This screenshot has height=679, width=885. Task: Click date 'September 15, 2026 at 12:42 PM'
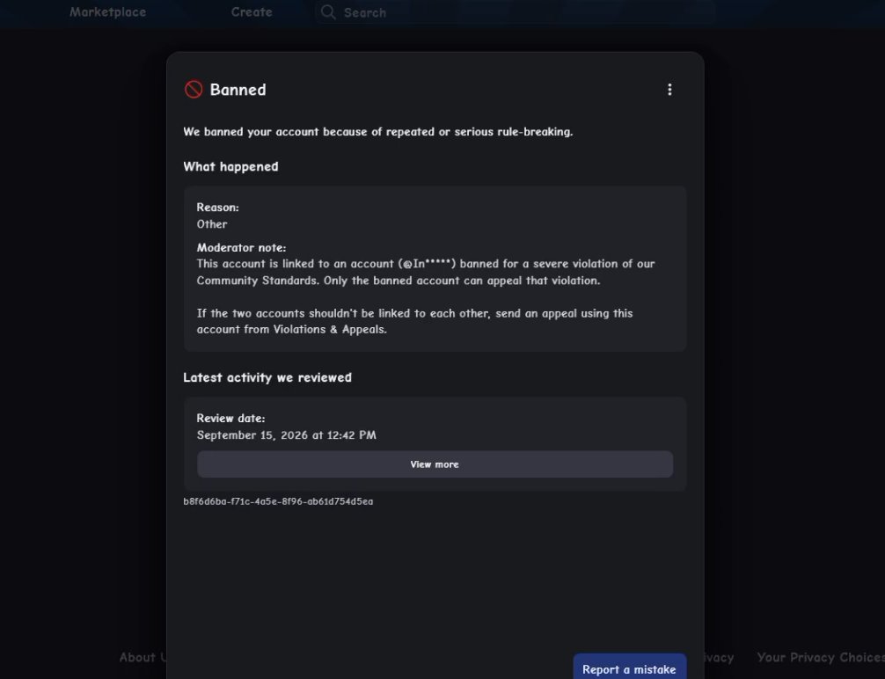coord(286,435)
